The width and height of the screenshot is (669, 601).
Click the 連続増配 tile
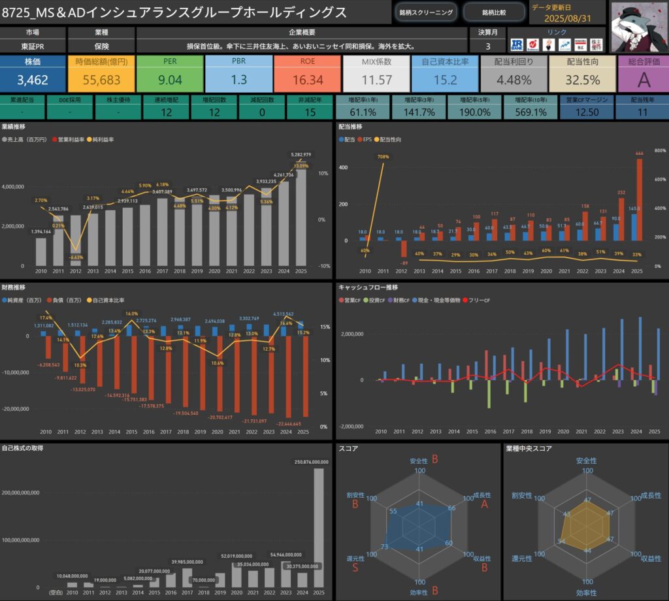(167, 107)
